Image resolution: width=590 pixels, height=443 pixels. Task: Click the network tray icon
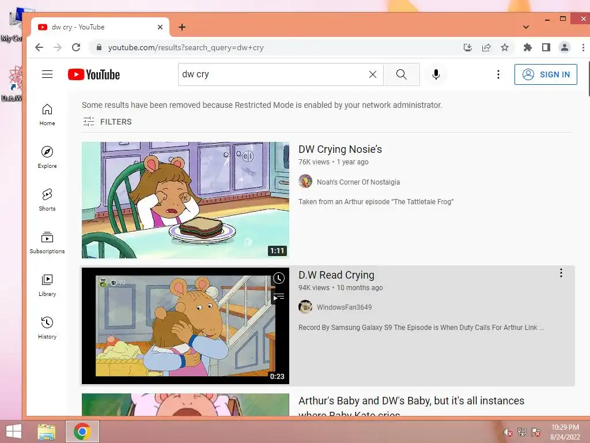click(522, 432)
